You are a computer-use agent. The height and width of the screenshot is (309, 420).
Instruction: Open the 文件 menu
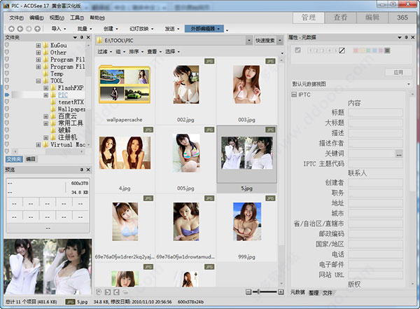[16, 18]
